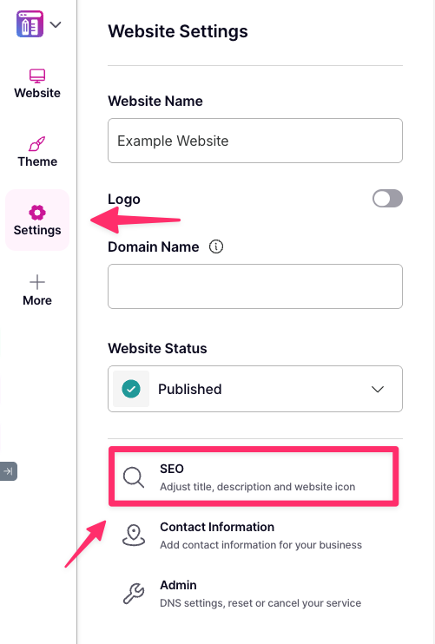Image resolution: width=435 pixels, height=644 pixels.
Task: Collapse the sidebar with the arrow tab
Action: click(x=8, y=471)
